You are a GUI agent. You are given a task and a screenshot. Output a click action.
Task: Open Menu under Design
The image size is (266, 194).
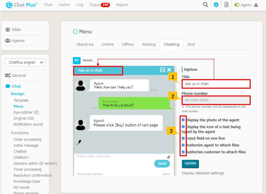pyautogui.click(x=18, y=106)
